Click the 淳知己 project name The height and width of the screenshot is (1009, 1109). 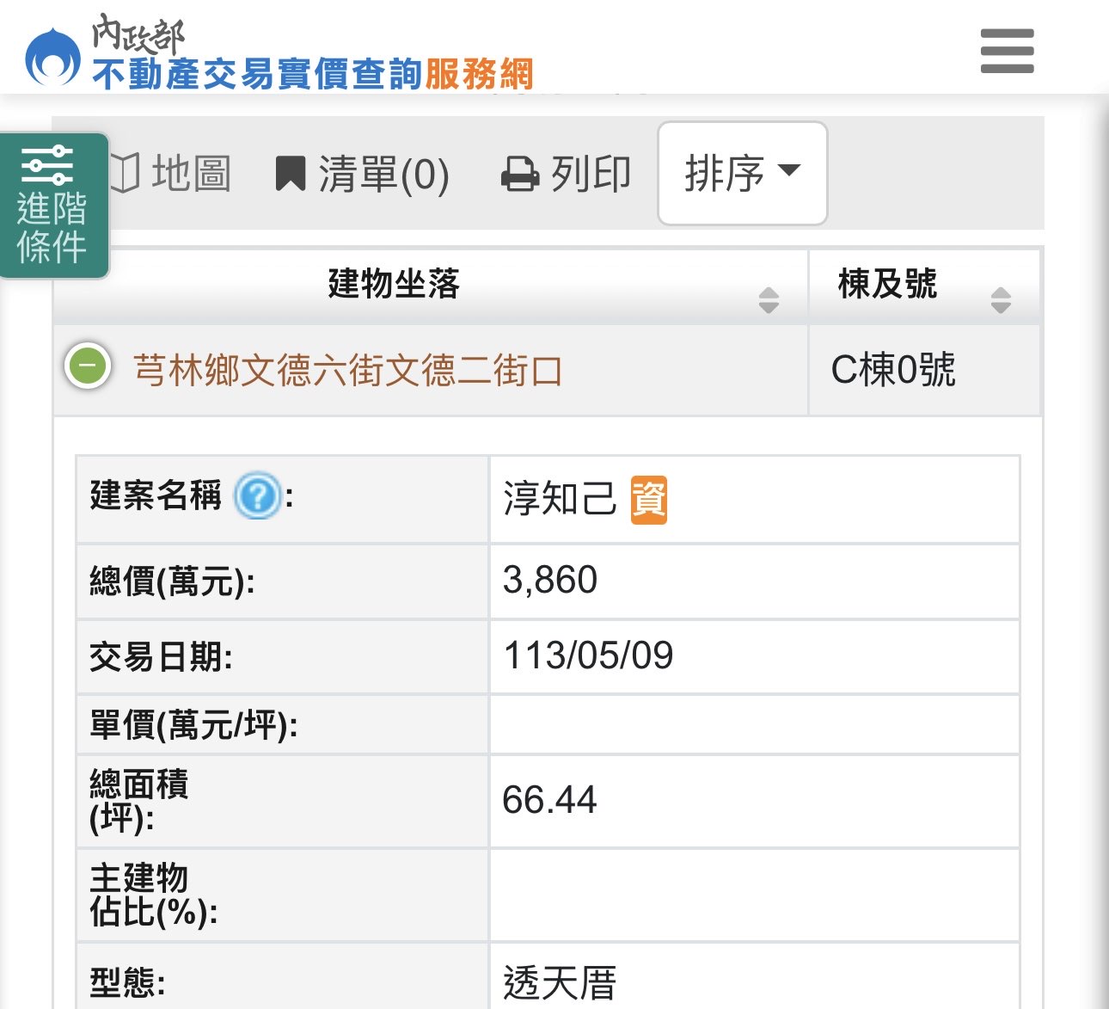point(560,499)
